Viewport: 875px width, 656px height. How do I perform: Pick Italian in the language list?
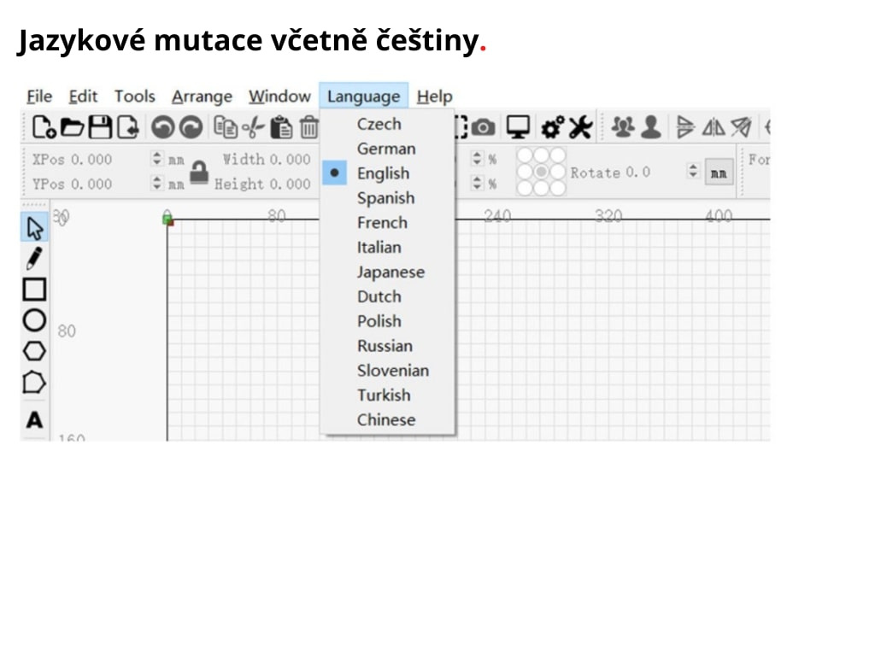click(388, 247)
